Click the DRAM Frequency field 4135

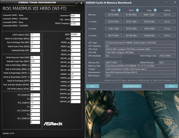[x=75, y=24]
